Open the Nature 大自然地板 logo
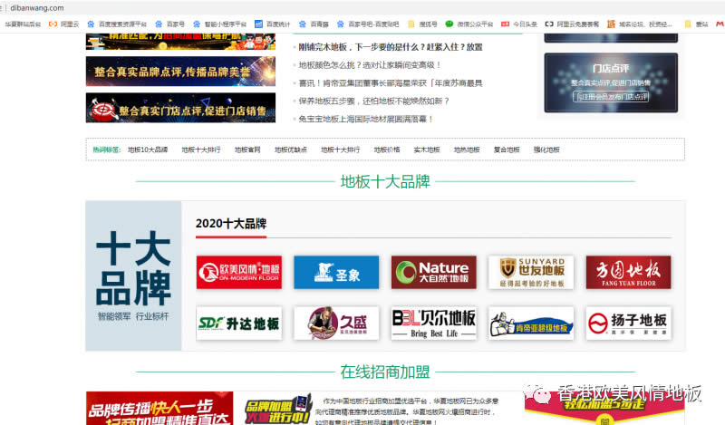 (434, 273)
